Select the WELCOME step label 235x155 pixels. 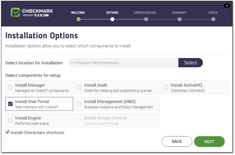78,13
